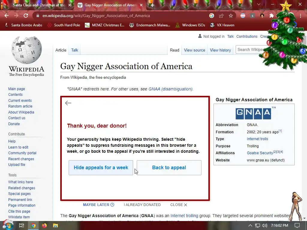The width and height of the screenshot is (307, 230).
Task: Click Donate in the sidebar
Action: [x=14, y=124]
